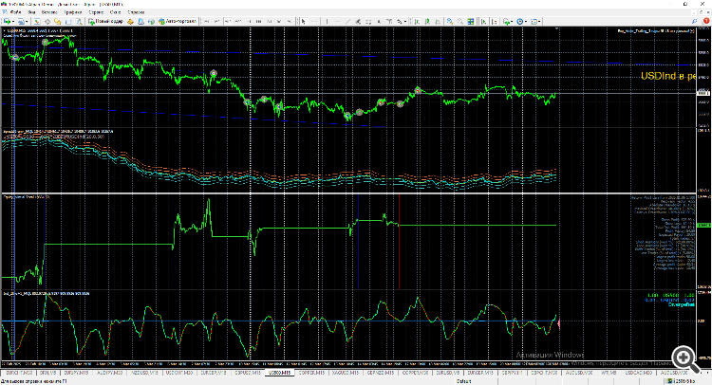Open the Сервис menu
This screenshot has width=712, height=385.
tap(96, 12)
